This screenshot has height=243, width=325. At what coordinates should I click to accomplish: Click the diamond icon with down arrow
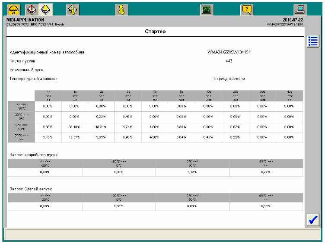coord(73,10)
